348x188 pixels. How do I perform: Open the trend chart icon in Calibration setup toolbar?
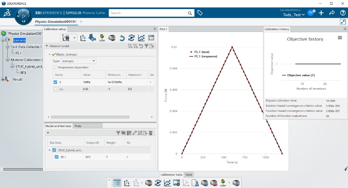(x=141, y=38)
